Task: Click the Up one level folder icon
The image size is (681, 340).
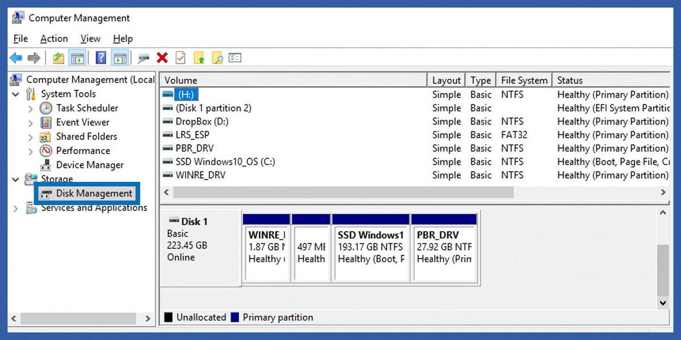Action: pyautogui.click(x=58, y=57)
